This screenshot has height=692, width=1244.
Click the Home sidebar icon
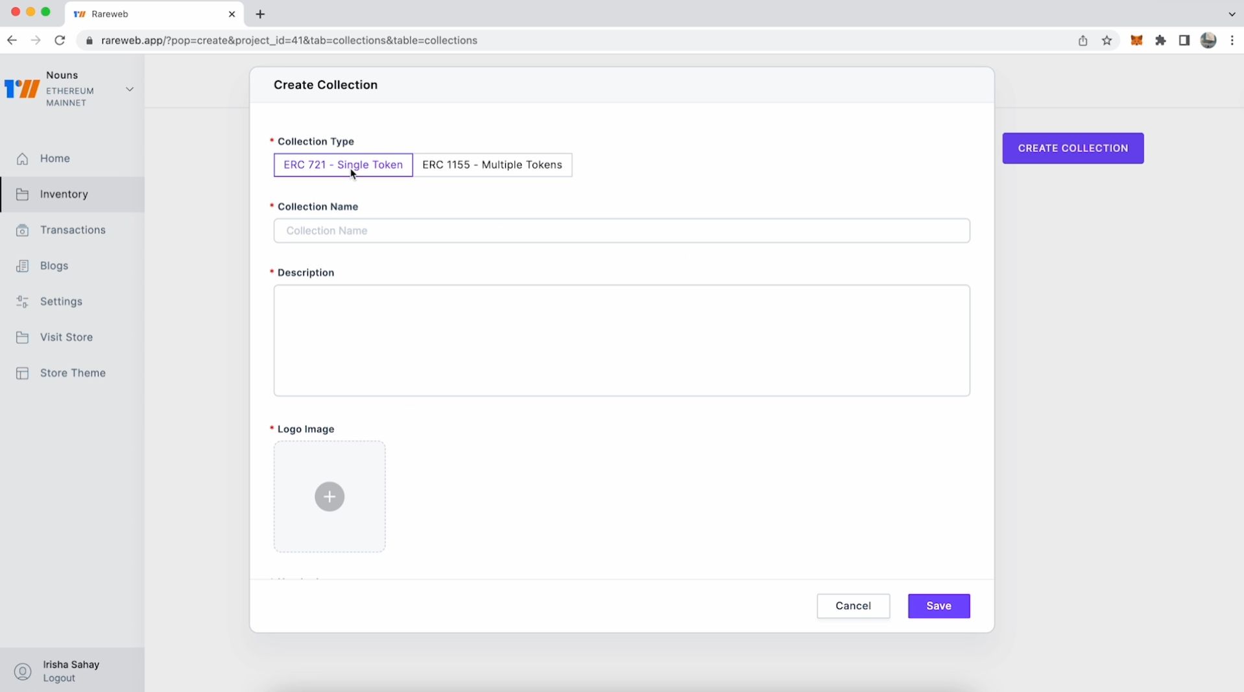[x=23, y=159]
